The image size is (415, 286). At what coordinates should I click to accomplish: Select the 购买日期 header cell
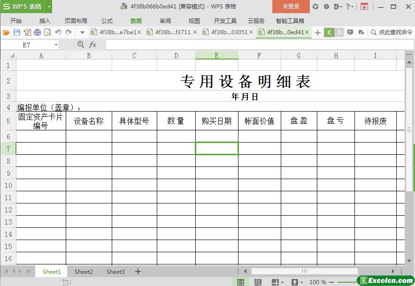point(216,121)
